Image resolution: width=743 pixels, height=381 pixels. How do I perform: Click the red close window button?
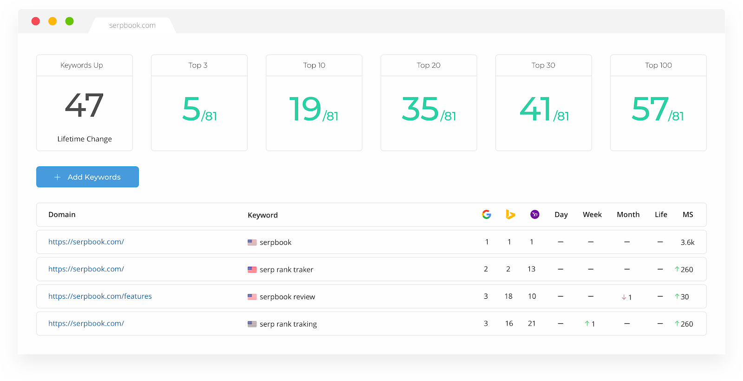click(x=36, y=21)
